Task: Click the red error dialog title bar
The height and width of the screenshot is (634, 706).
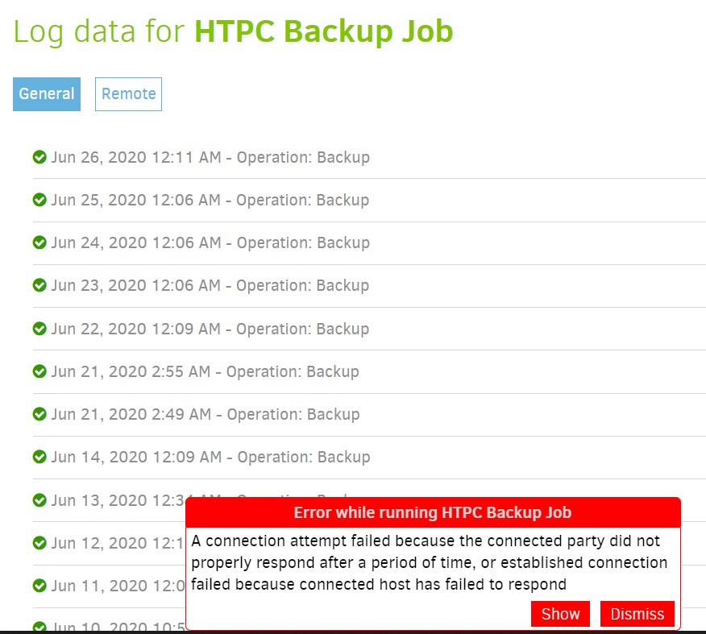Action: point(433,512)
